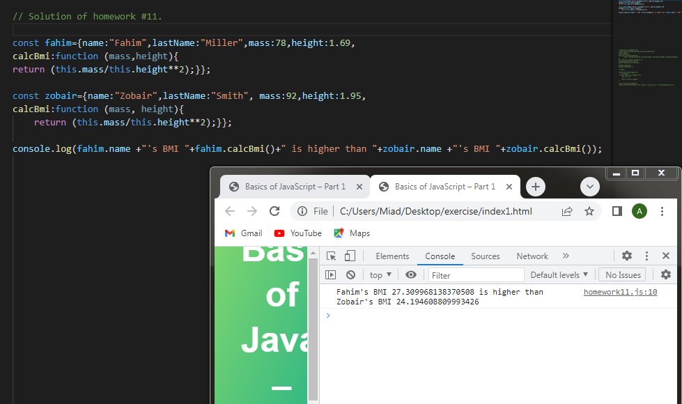Open the homework11.js:10 source link
Screen dimensions: 682x404
pos(620,292)
